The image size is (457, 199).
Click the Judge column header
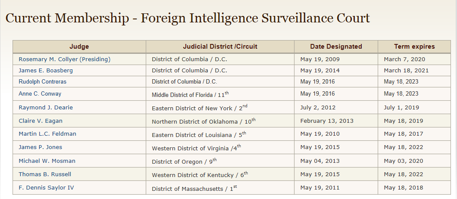coord(79,47)
